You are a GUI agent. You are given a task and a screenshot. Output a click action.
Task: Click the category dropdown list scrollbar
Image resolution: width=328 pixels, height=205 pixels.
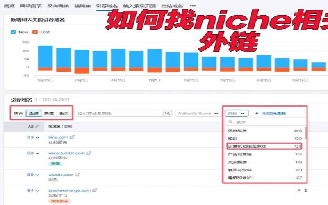pos(306,132)
